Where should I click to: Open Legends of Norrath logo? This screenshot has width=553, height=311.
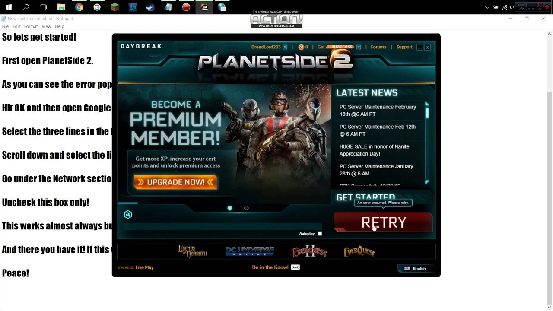pyautogui.click(x=193, y=252)
